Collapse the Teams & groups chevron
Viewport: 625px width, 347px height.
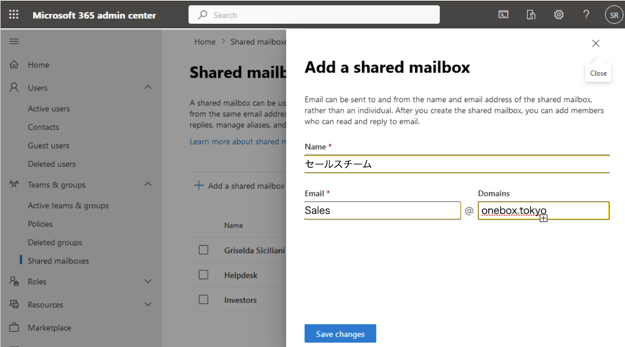(x=148, y=184)
